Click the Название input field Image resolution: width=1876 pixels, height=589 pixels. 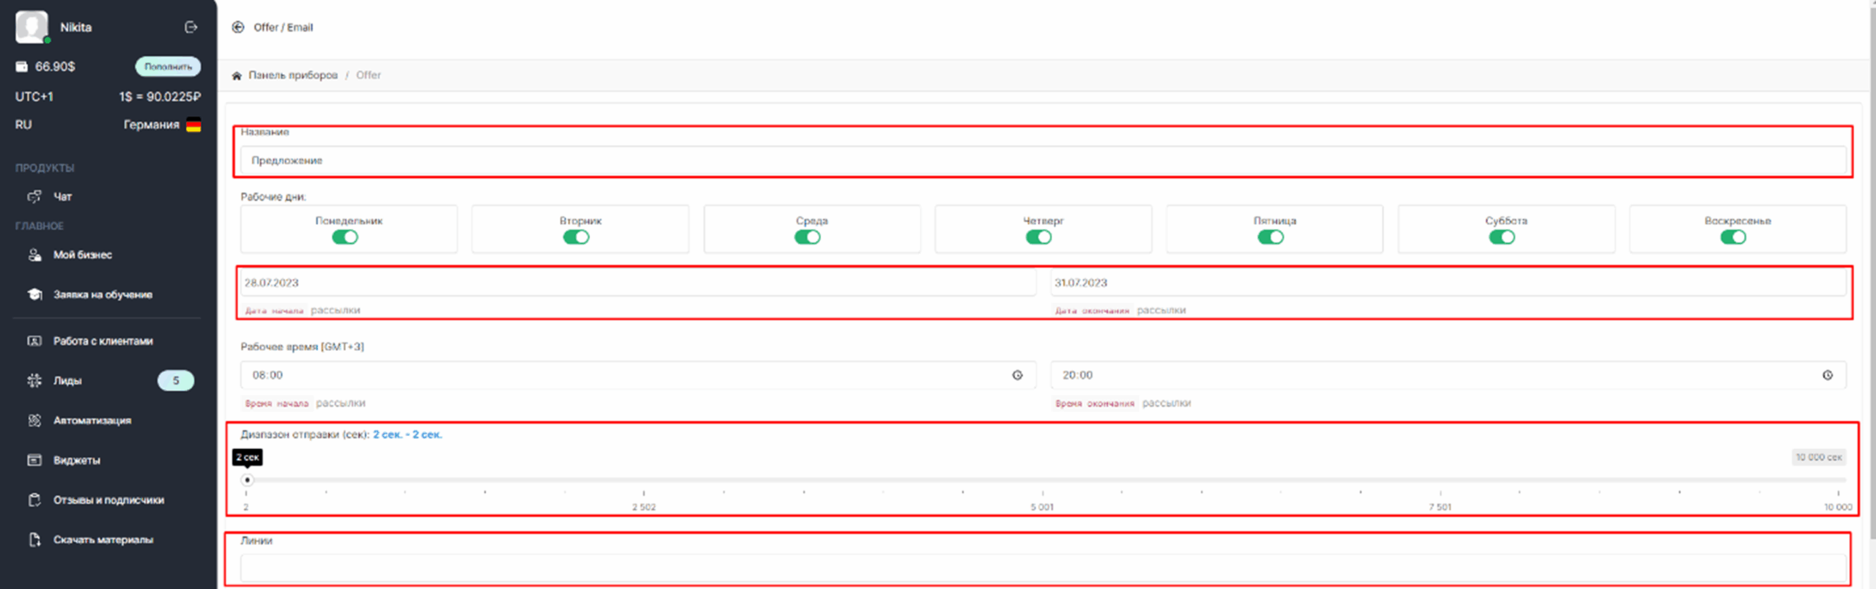(1042, 160)
